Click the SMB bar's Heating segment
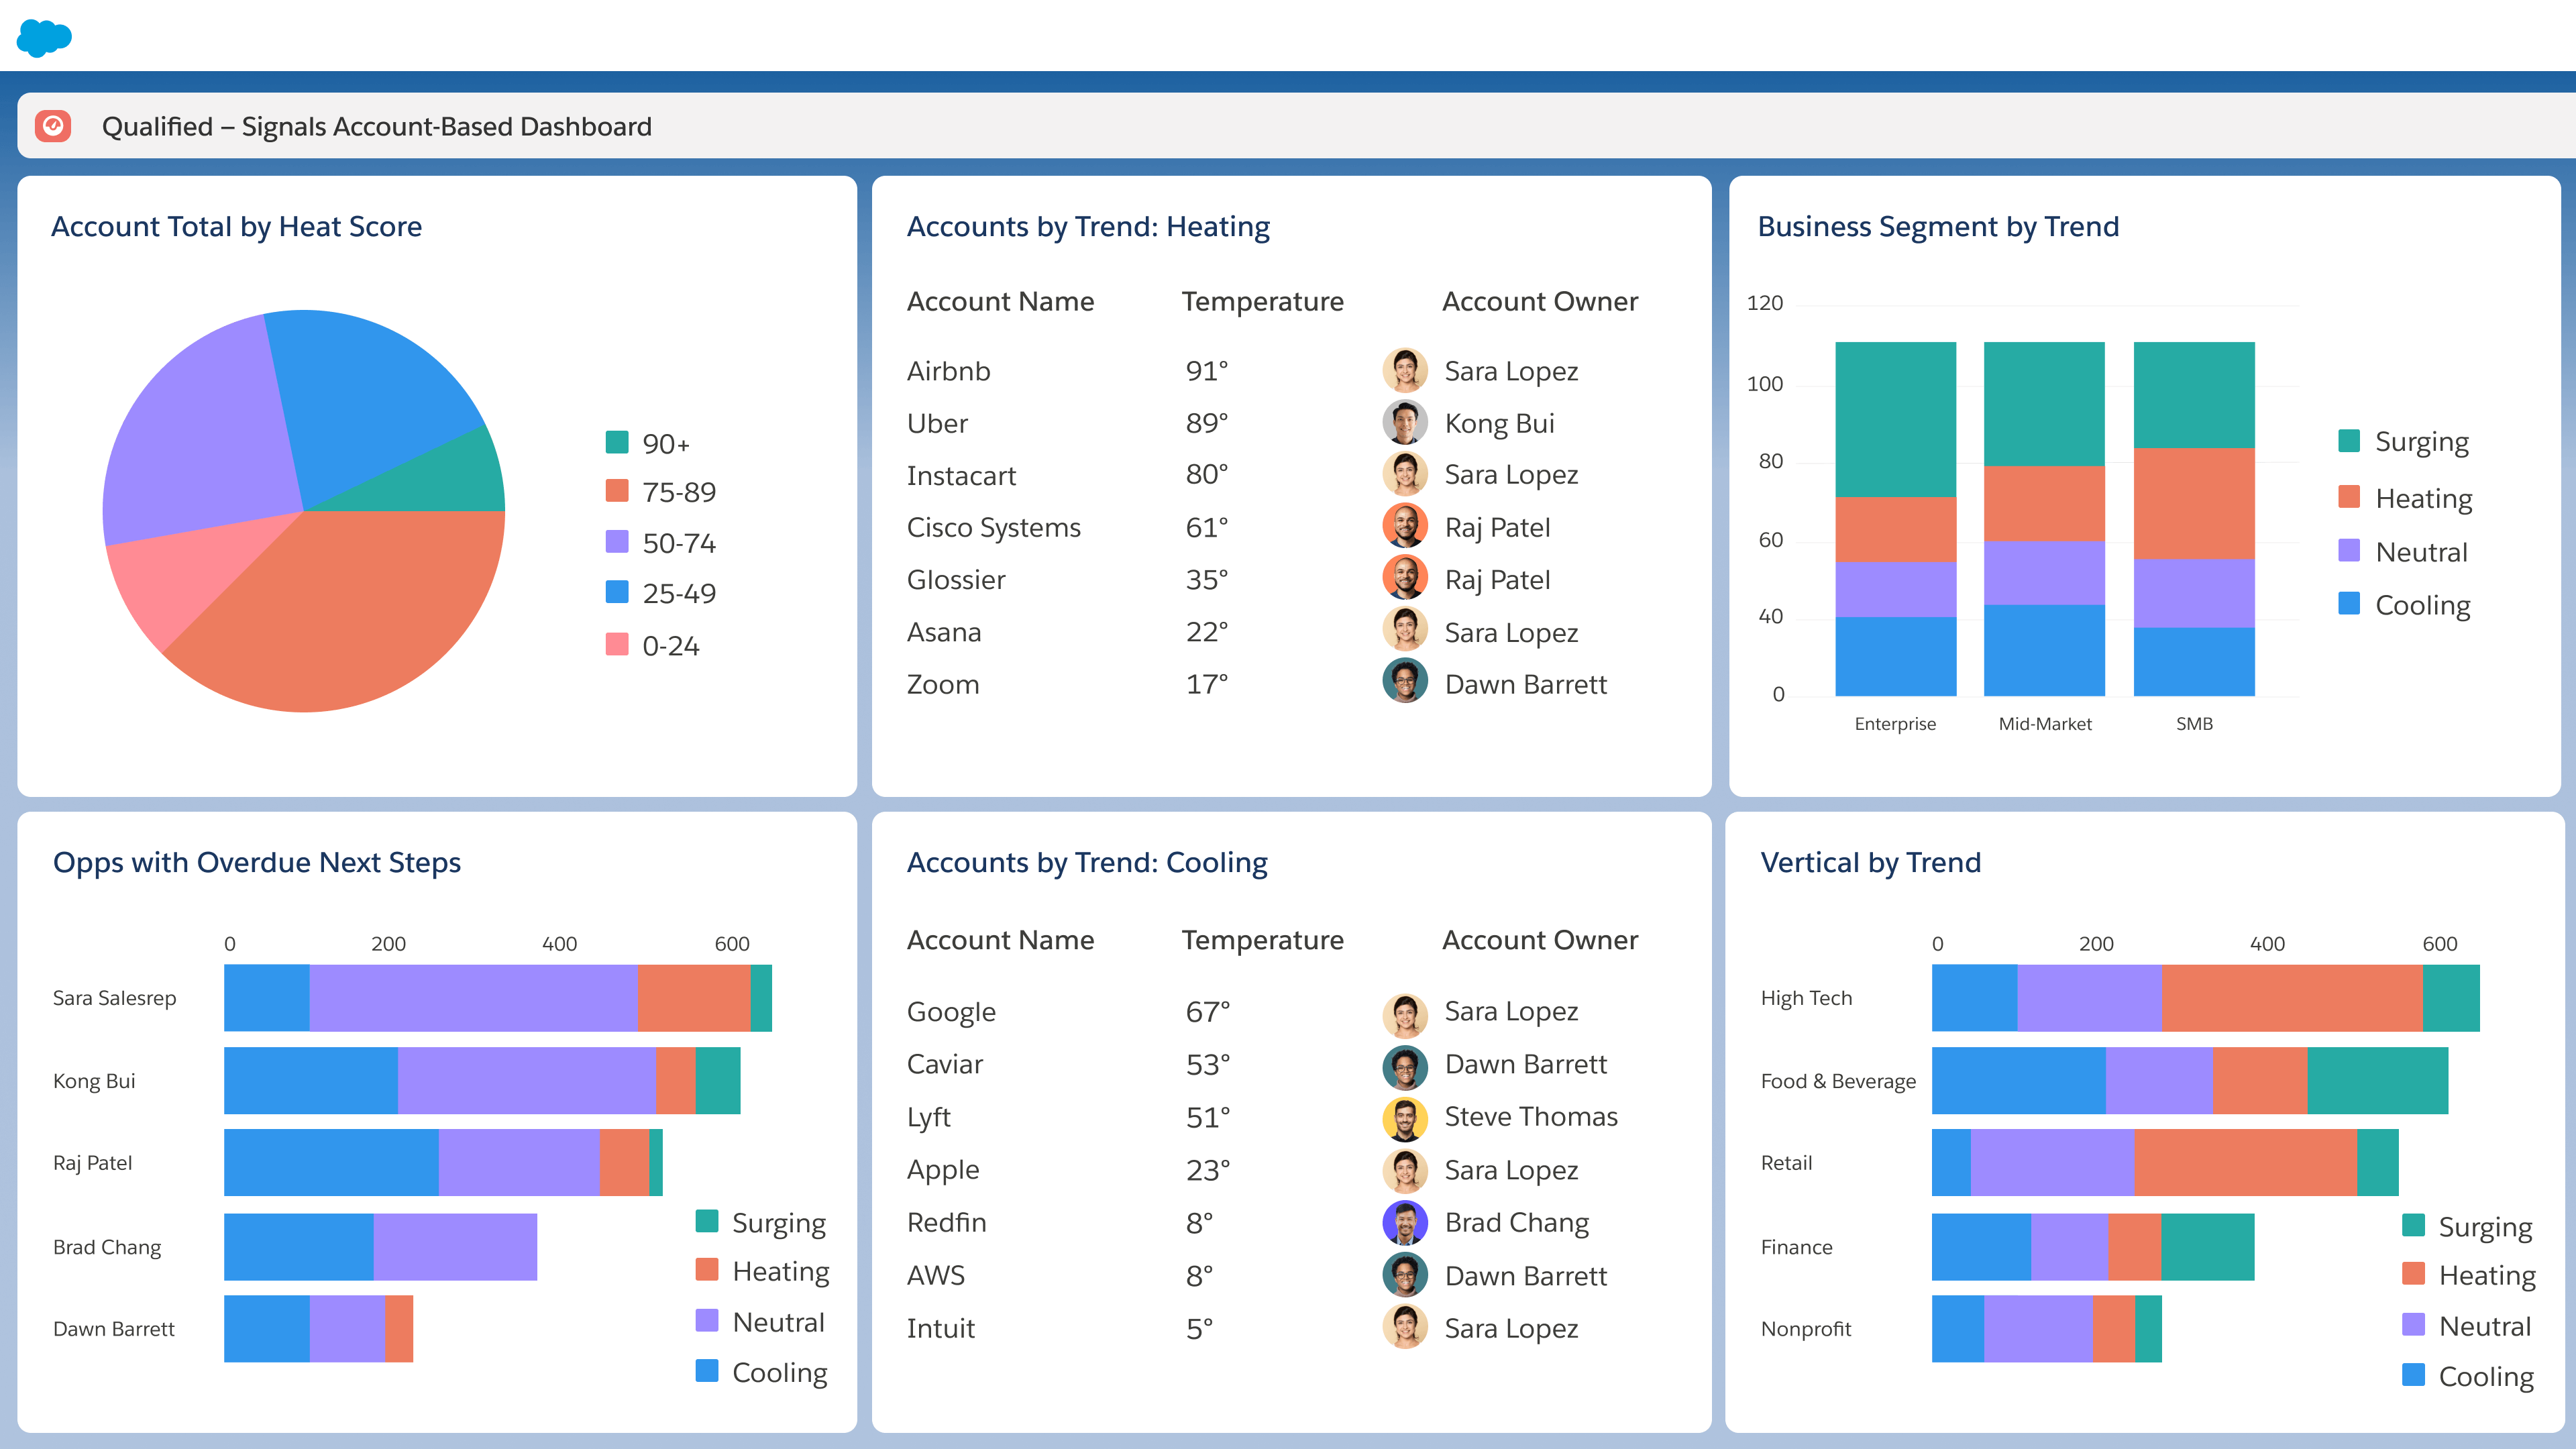Image resolution: width=2576 pixels, height=1449 pixels. (x=2193, y=503)
